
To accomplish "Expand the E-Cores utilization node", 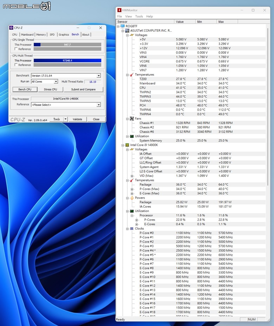I will click(137, 224).
